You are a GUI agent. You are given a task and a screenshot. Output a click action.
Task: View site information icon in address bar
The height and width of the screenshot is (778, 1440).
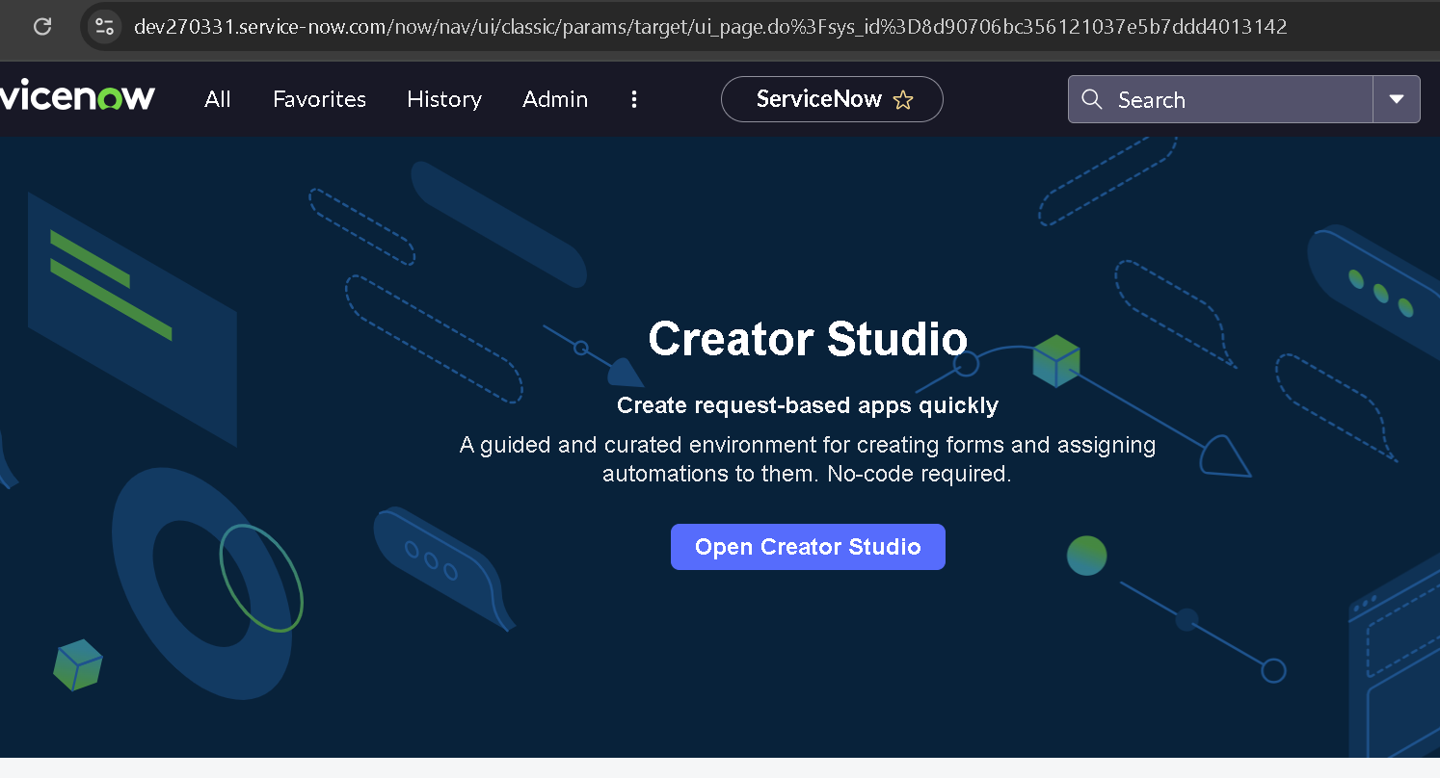tap(104, 26)
